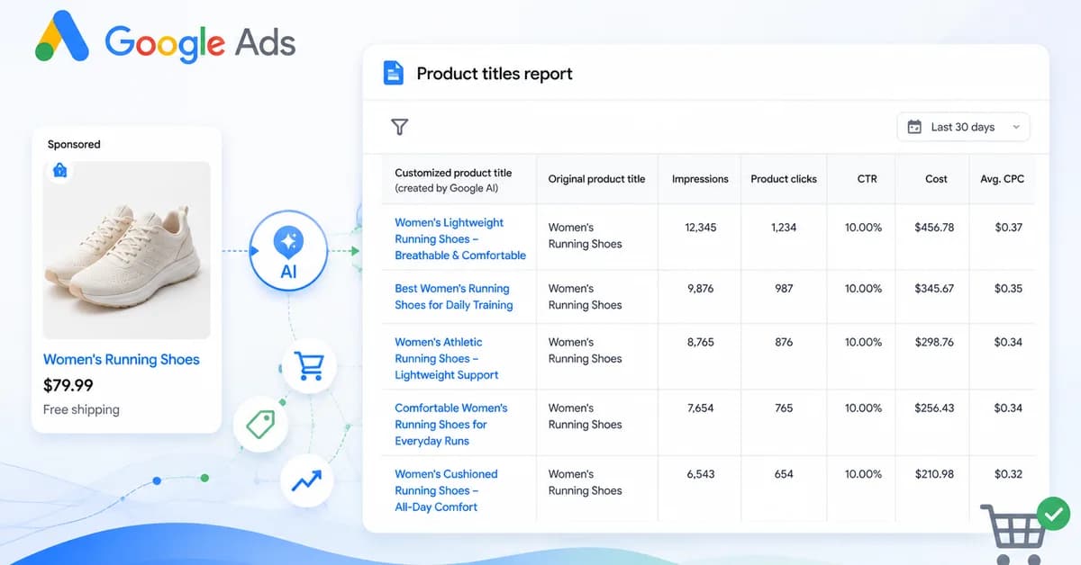The height and width of the screenshot is (565, 1081).
Task: Click the calendar icon in date selector
Action: click(x=914, y=127)
